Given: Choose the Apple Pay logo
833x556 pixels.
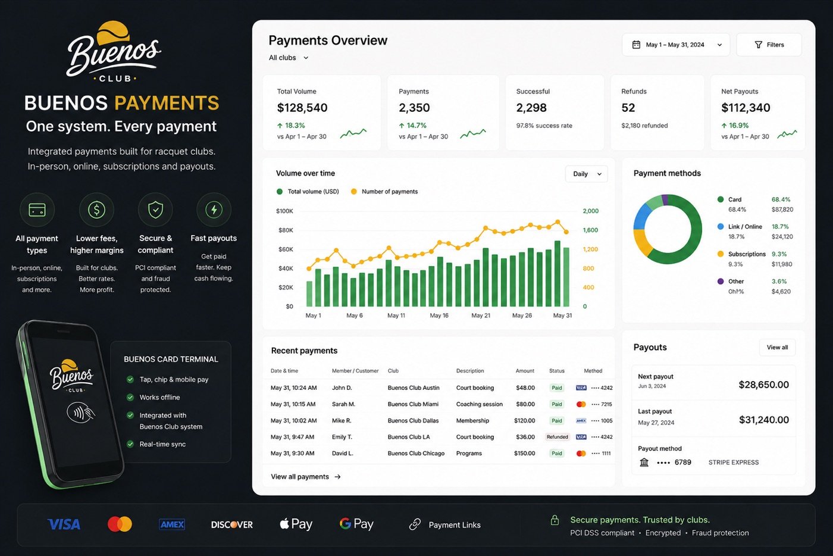Looking at the screenshot, I should (x=296, y=524).
